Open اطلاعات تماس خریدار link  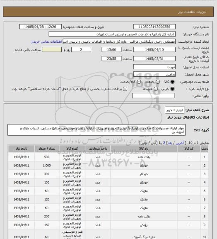tap(46, 41)
